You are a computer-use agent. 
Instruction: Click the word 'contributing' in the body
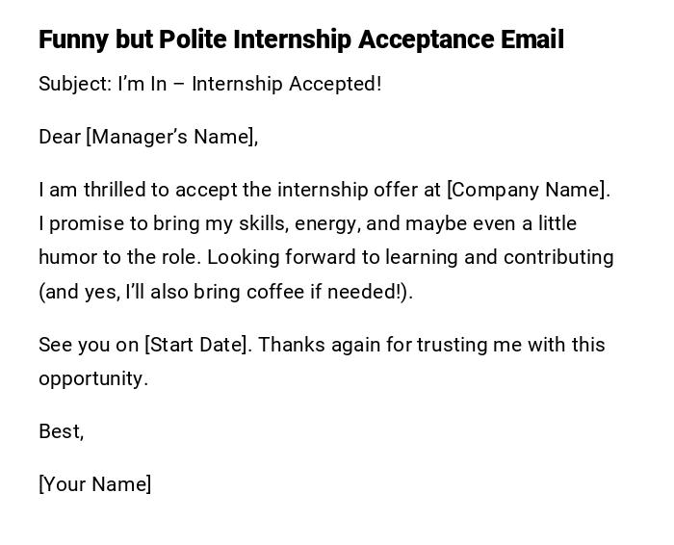(558, 257)
